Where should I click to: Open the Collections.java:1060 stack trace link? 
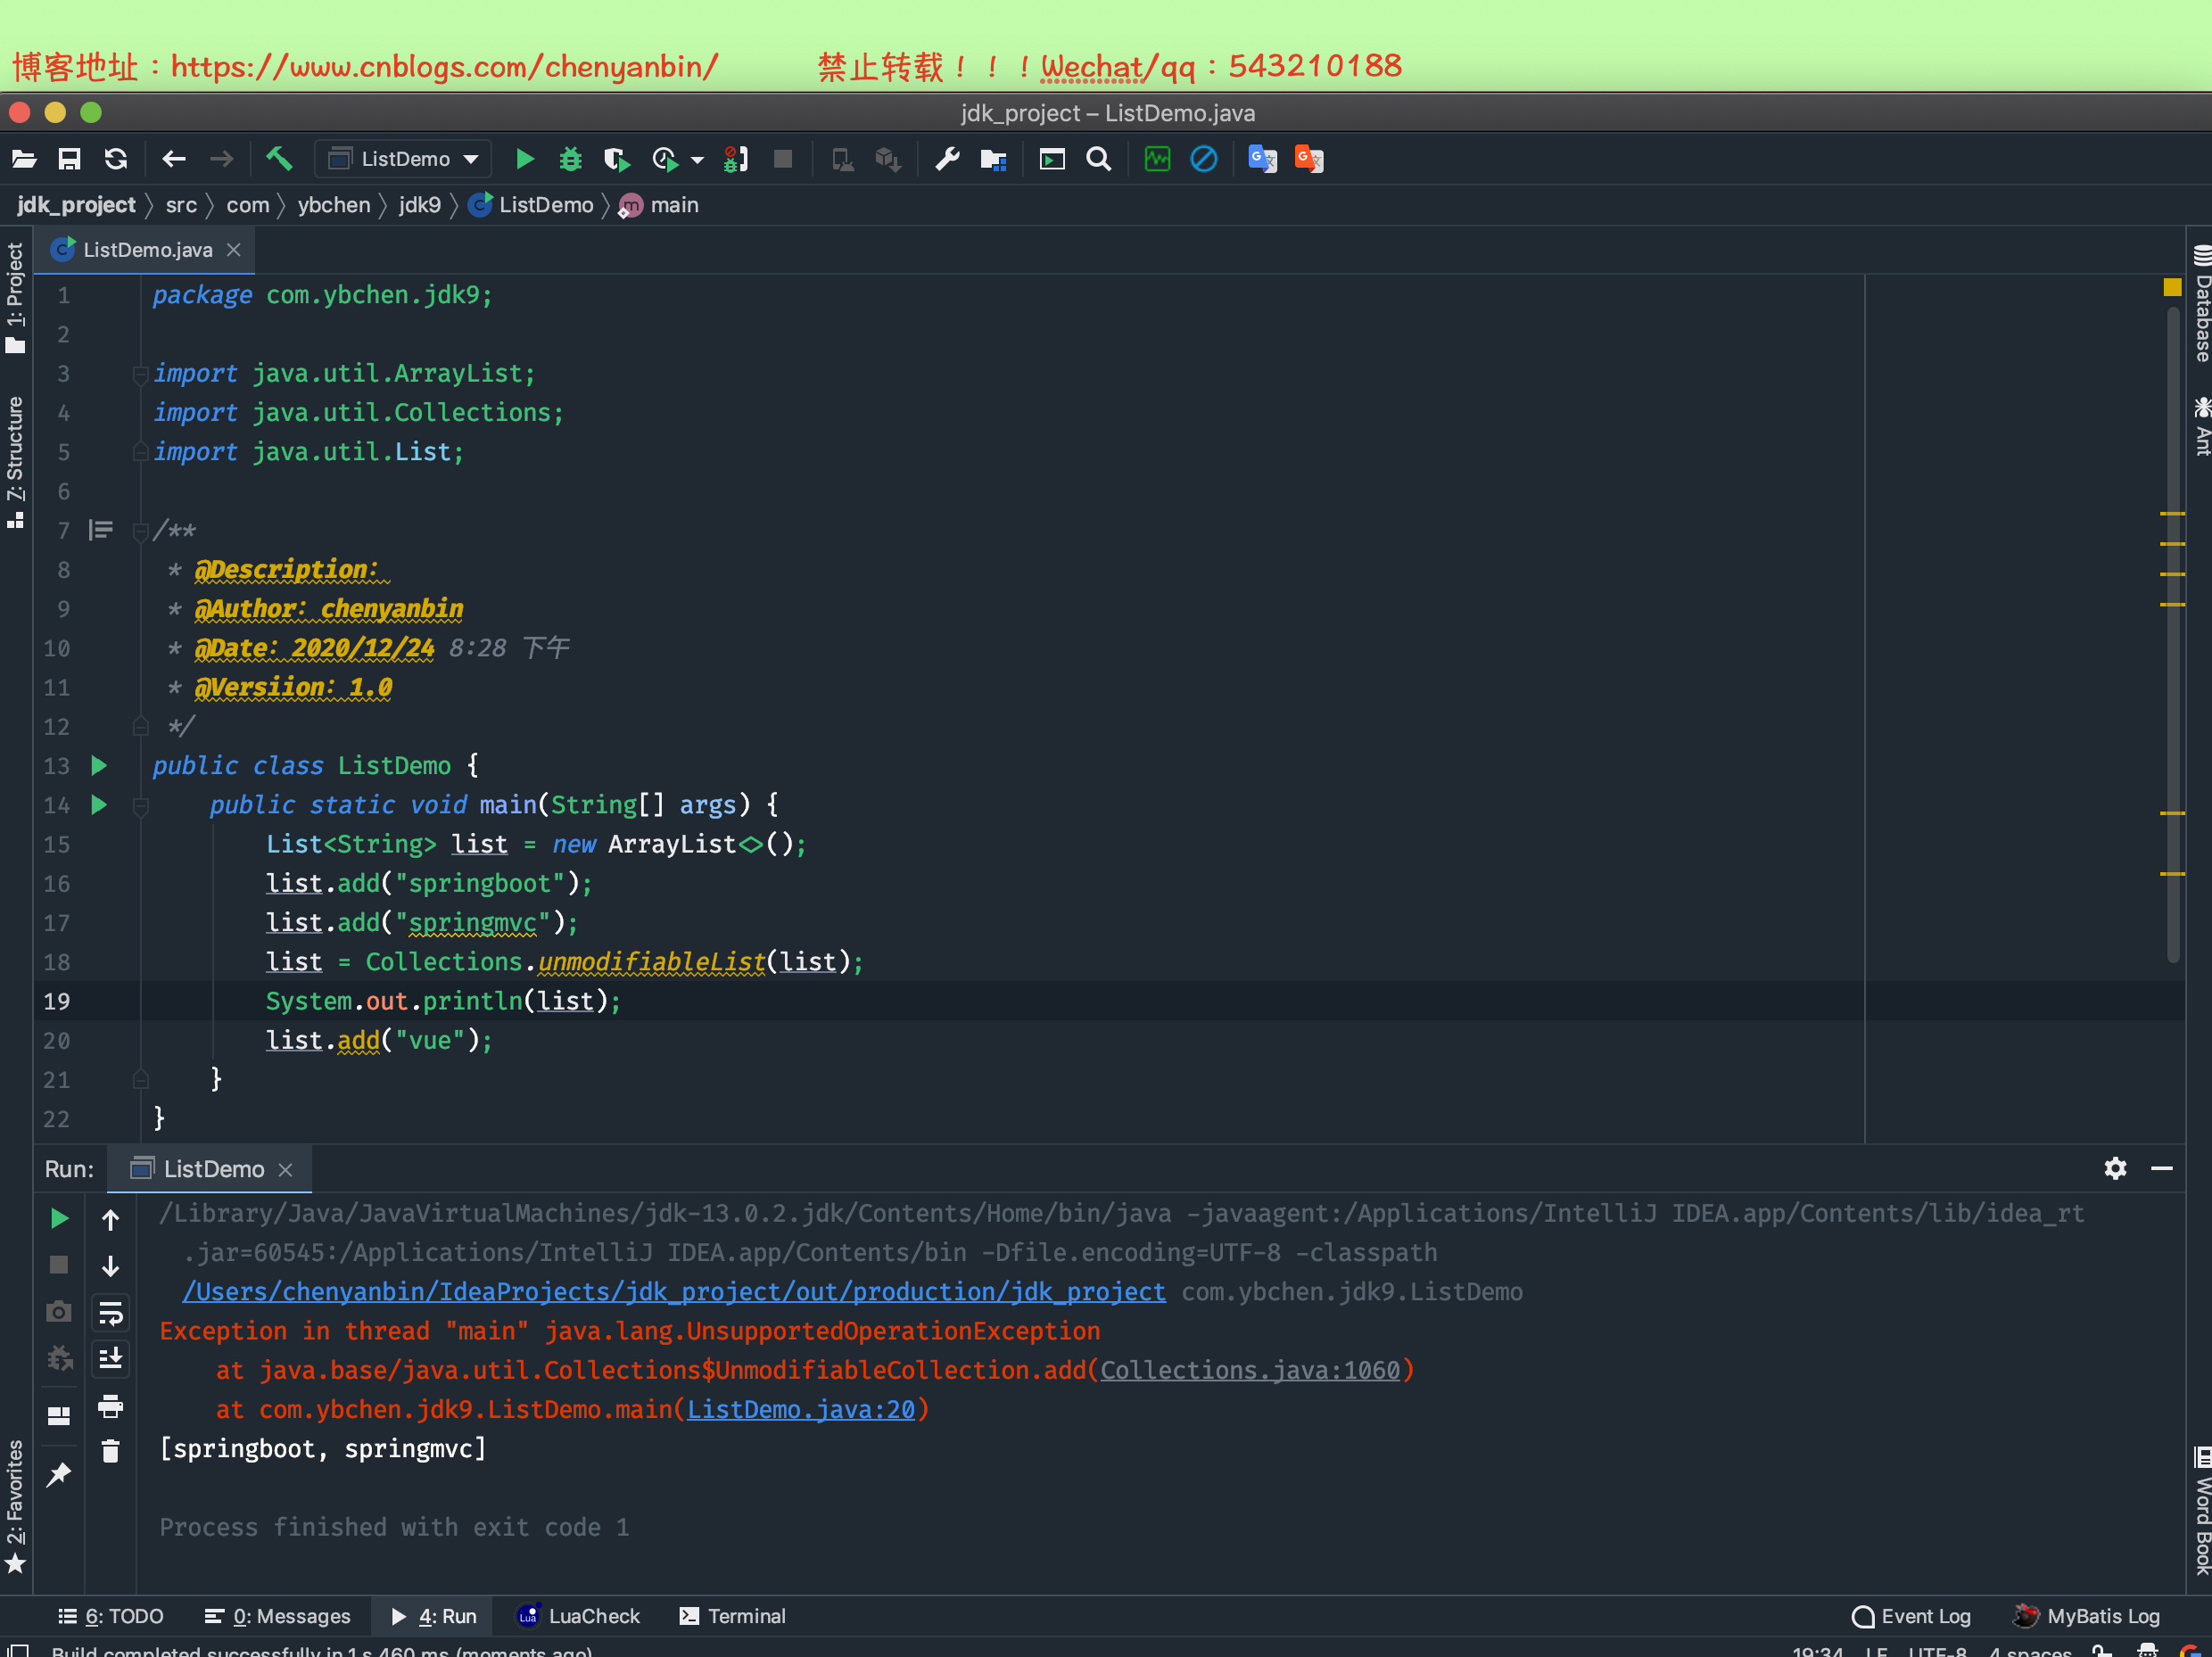point(1249,1370)
